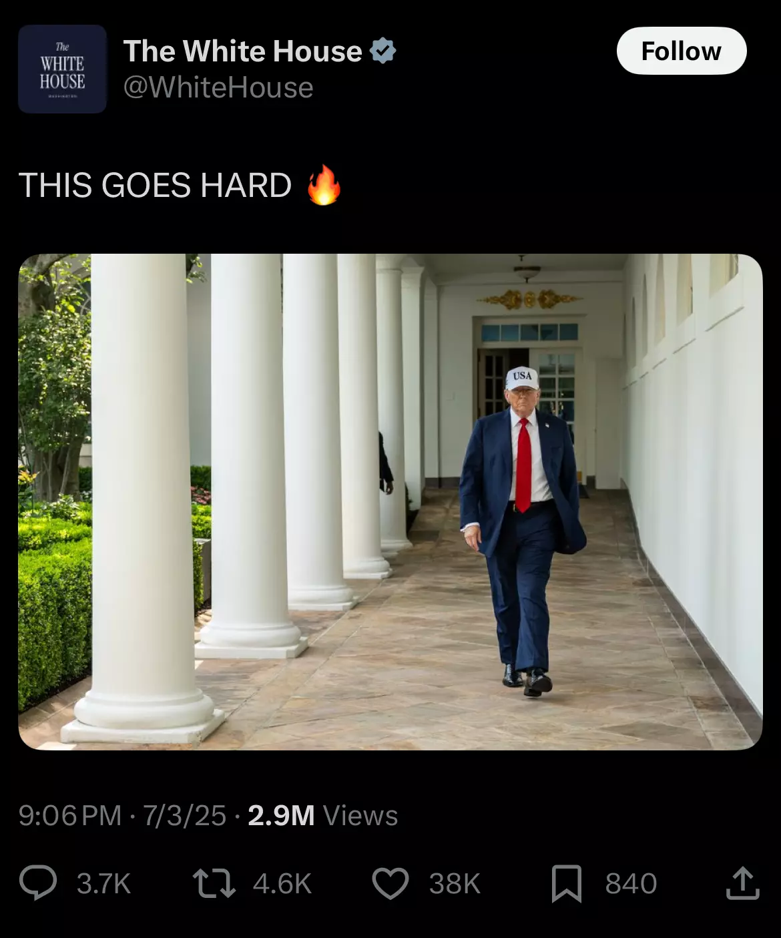
Task: Open the posted photo full-size
Action: coord(390,502)
